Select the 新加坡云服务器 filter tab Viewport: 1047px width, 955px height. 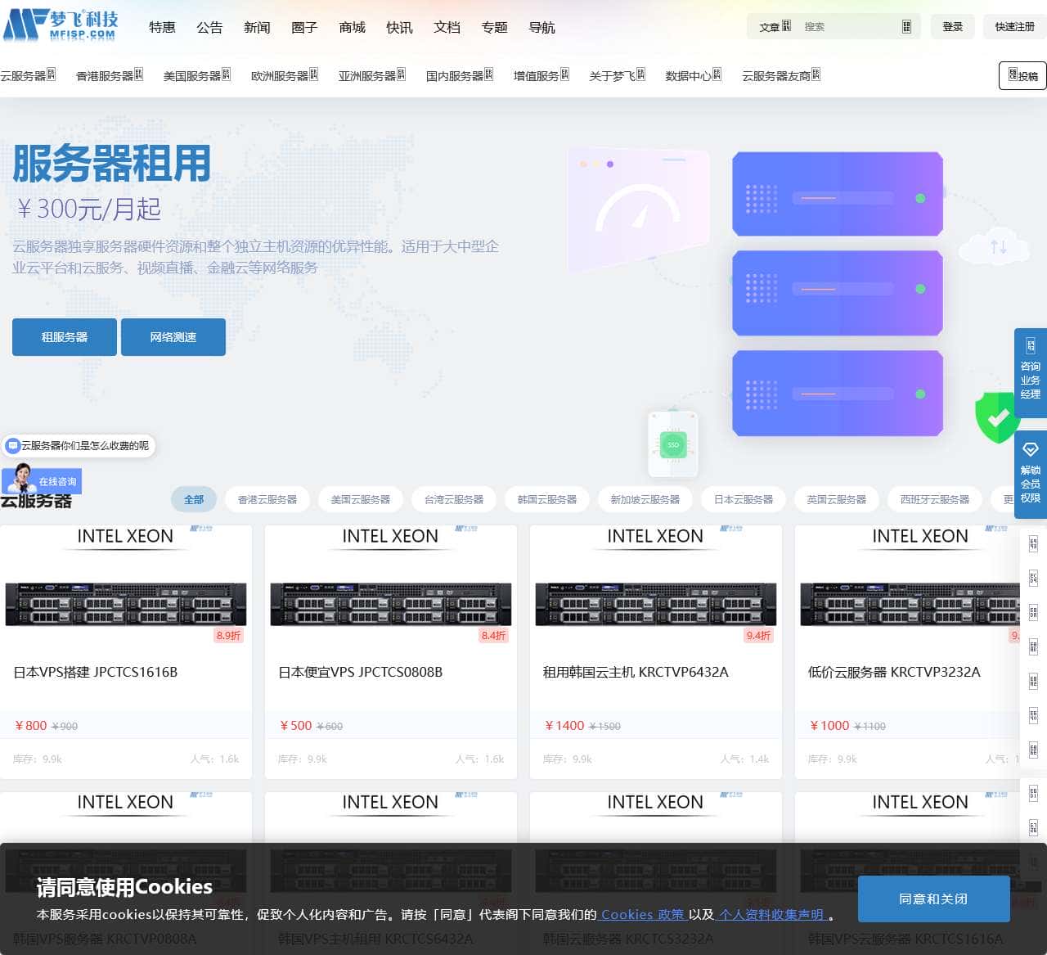(645, 499)
